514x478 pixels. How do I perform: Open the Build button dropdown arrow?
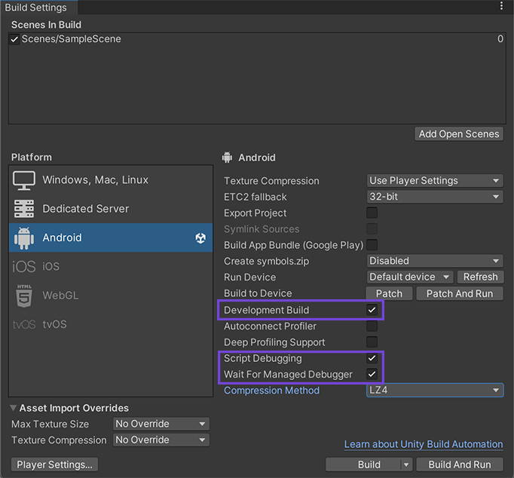[x=407, y=464]
